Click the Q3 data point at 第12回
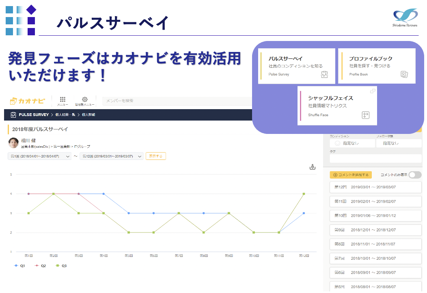The height and width of the screenshot is (293, 427). point(304,194)
